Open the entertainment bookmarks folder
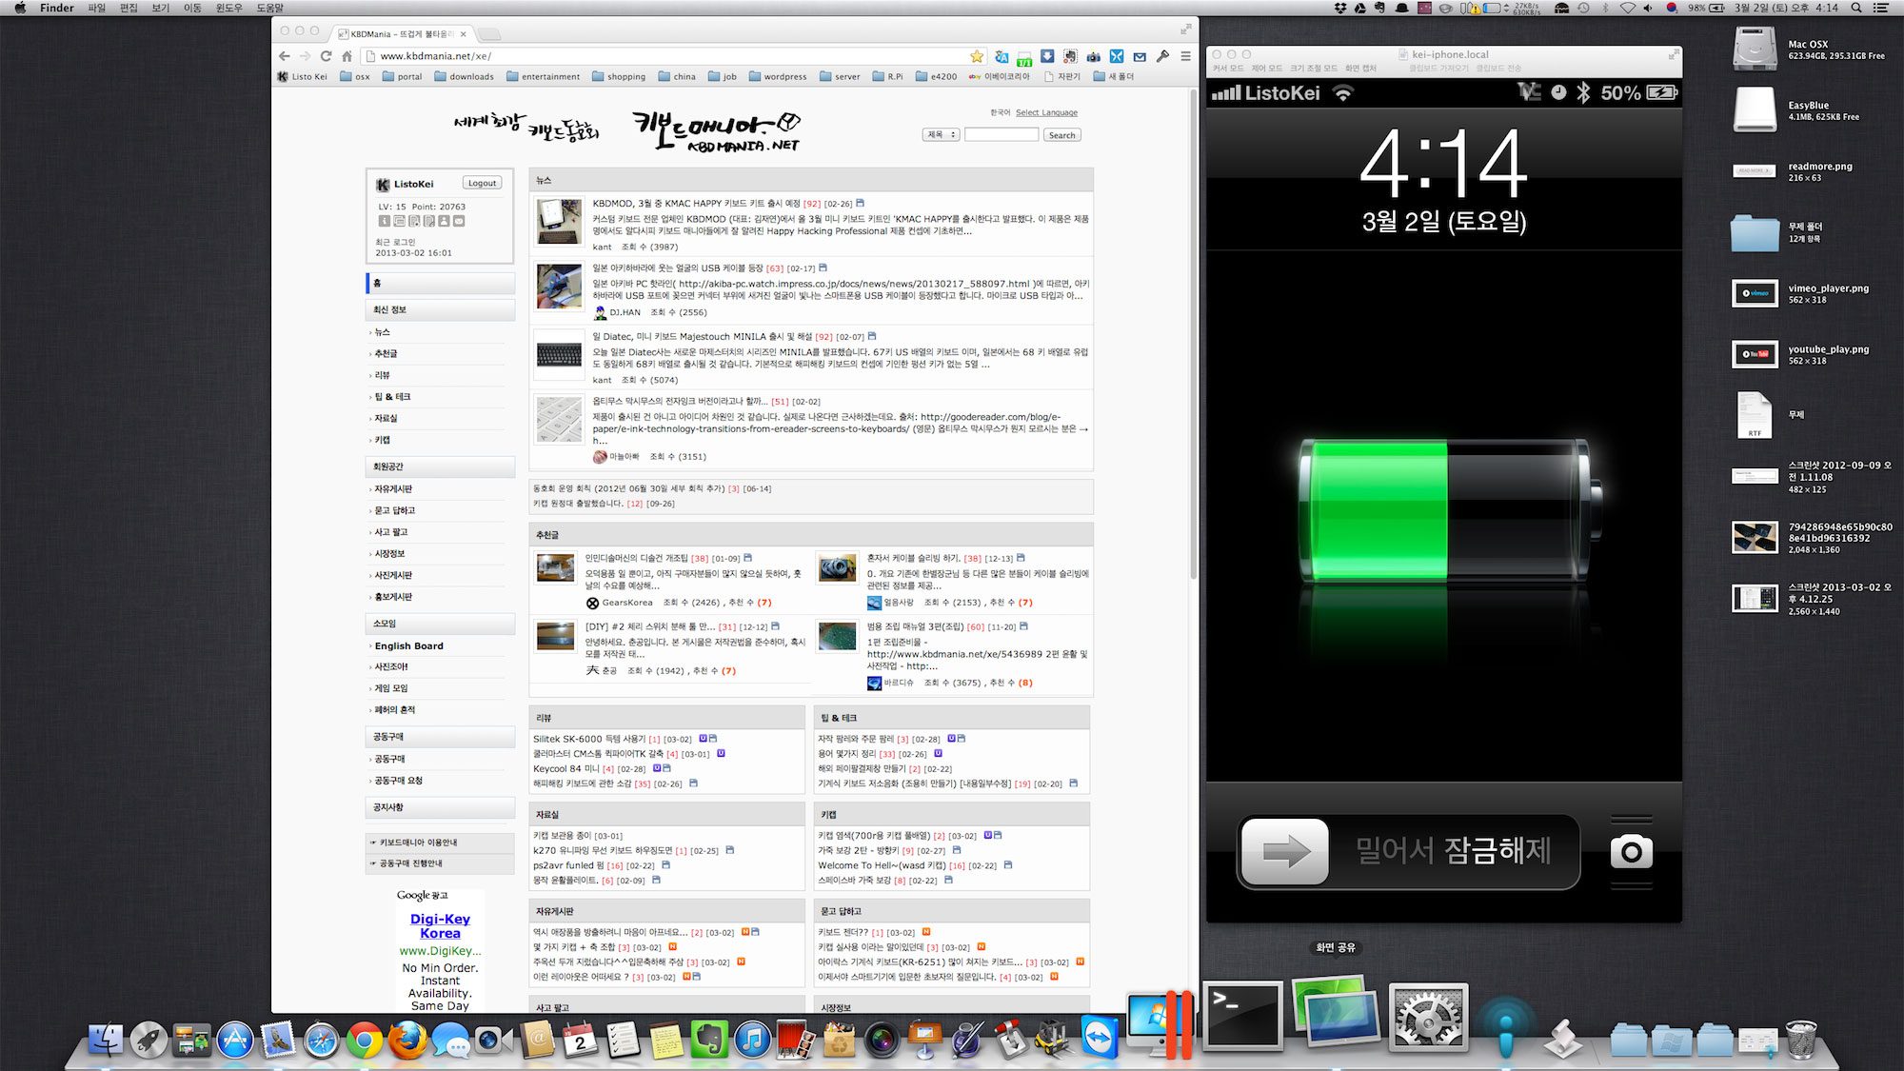This screenshot has height=1071, width=1904. tap(543, 76)
